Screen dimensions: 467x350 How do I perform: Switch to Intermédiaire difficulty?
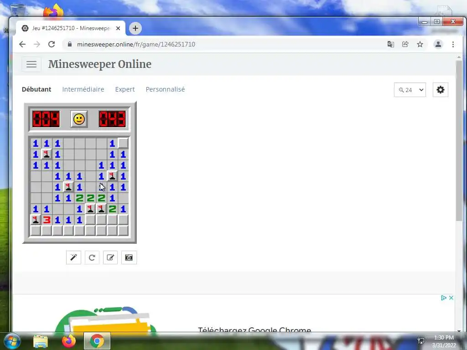point(83,89)
